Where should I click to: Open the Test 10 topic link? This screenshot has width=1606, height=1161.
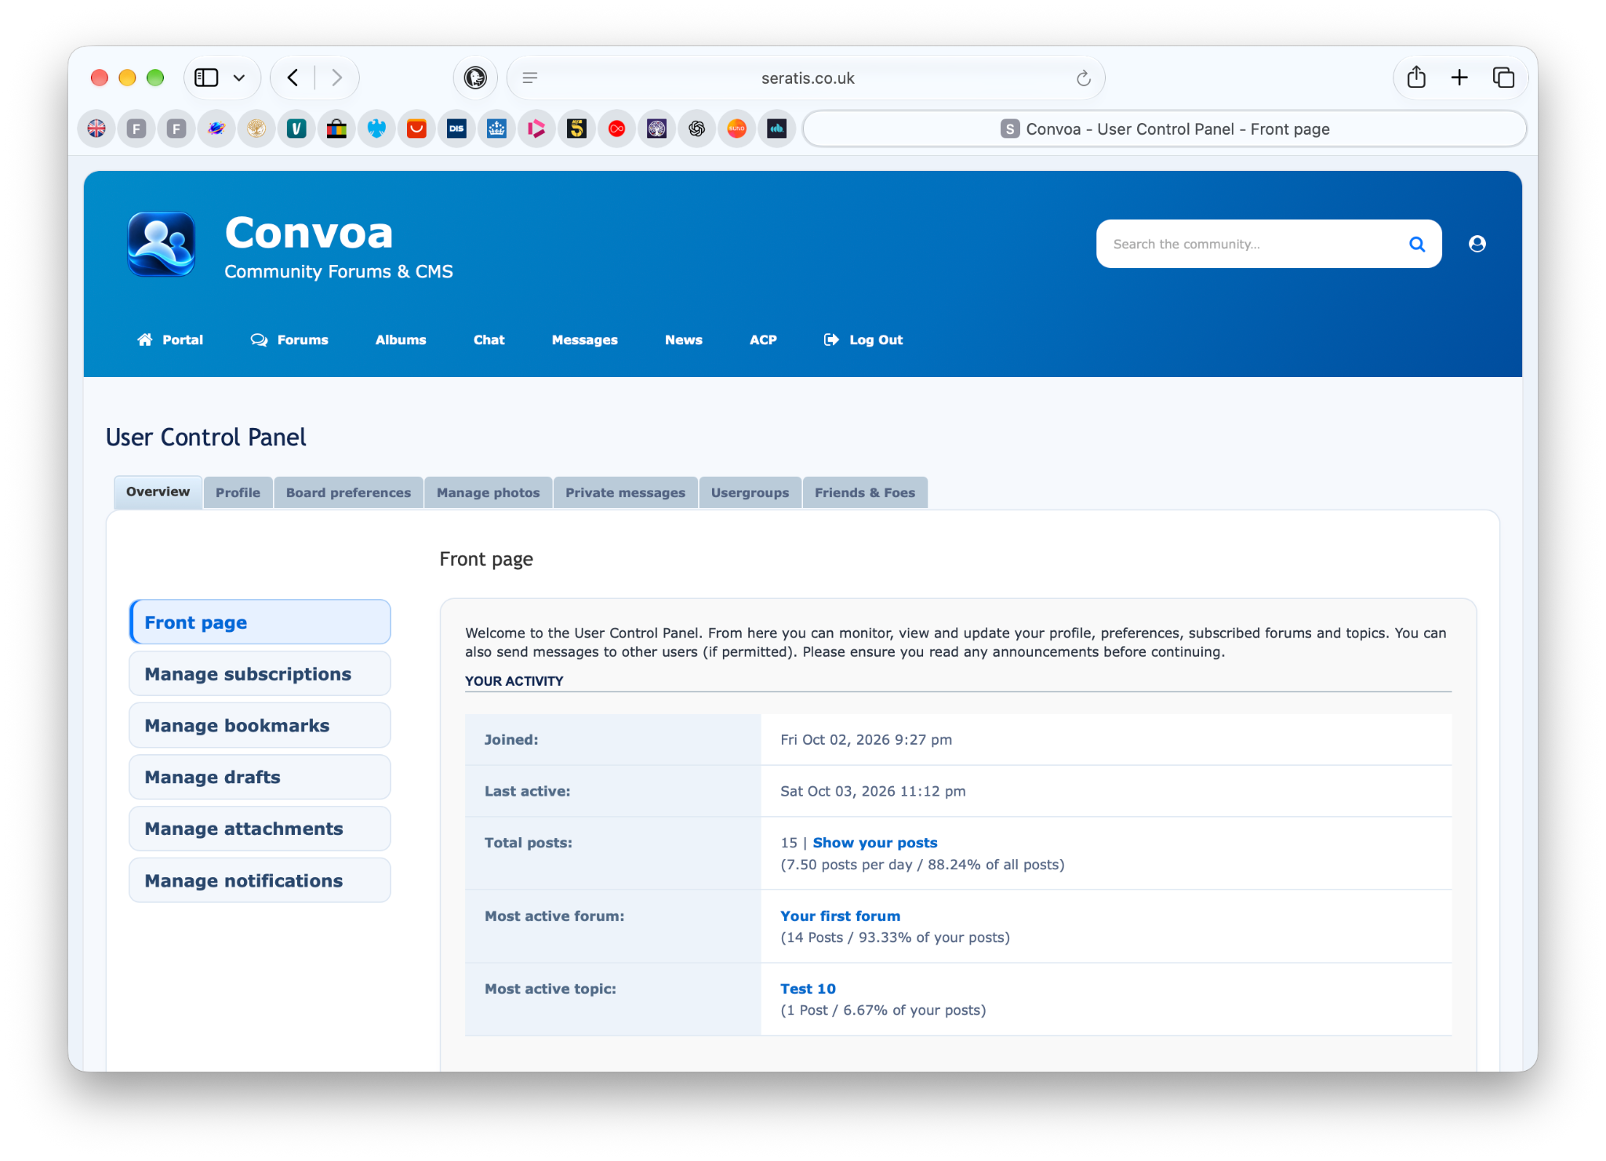point(808,989)
